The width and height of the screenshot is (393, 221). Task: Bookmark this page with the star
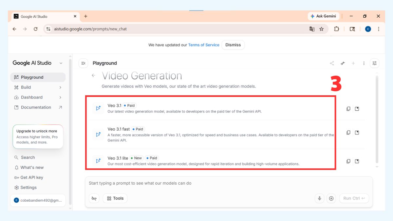click(x=321, y=29)
